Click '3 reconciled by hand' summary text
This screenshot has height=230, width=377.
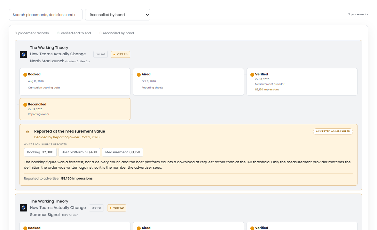(x=117, y=33)
